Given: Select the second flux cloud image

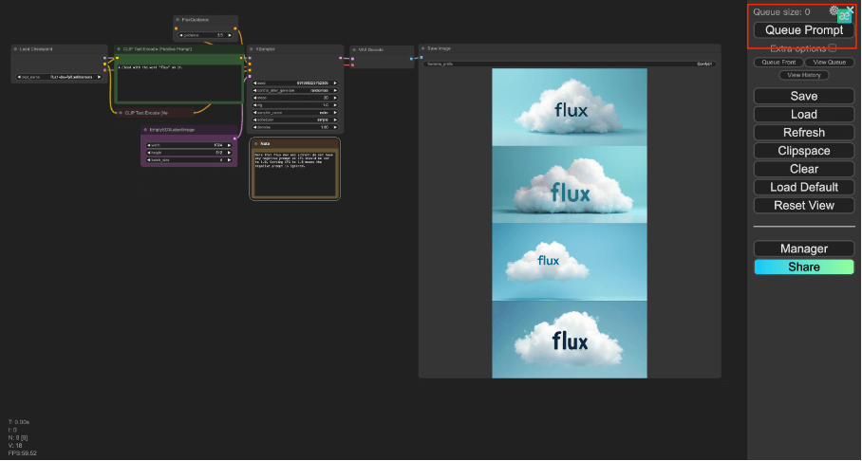Looking at the screenshot, I should click(569, 185).
